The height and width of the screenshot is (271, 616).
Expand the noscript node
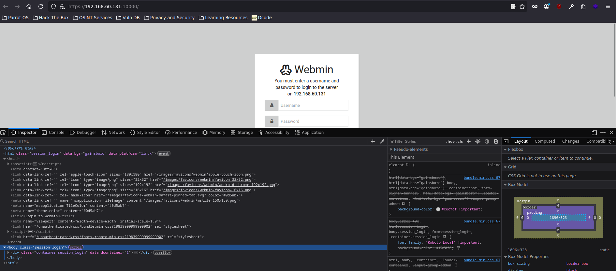8,164
